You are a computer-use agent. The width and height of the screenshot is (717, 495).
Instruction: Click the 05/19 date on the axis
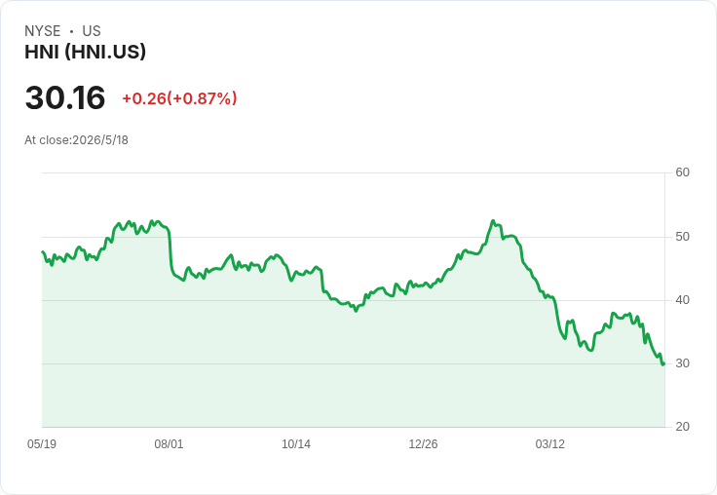(x=42, y=443)
